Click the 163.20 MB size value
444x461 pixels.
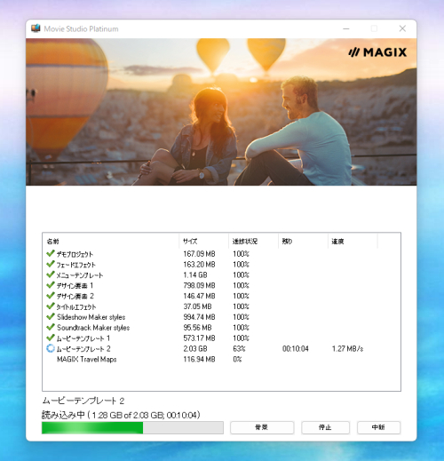pyautogui.click(x=199, y=265)
